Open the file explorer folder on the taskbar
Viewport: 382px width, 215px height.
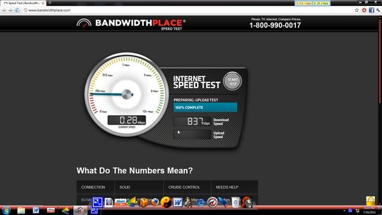(21, 210)
